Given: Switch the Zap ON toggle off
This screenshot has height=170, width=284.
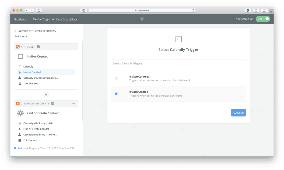Looking at the screenshot, I should (x=263, y=19).
